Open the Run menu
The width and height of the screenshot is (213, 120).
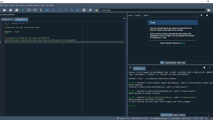[x=17, y=5]
